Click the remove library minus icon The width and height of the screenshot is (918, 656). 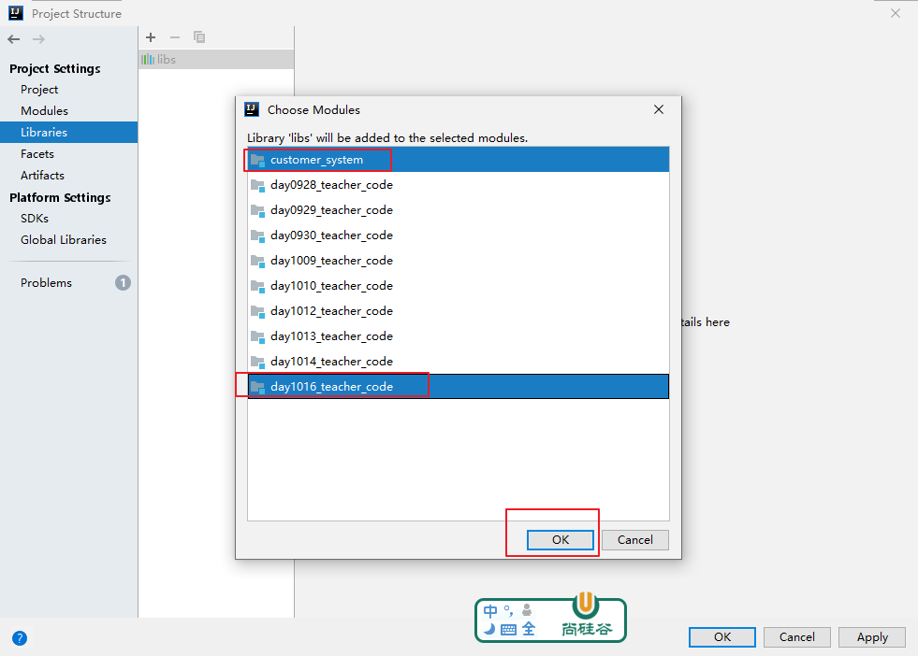pos(174,37)
